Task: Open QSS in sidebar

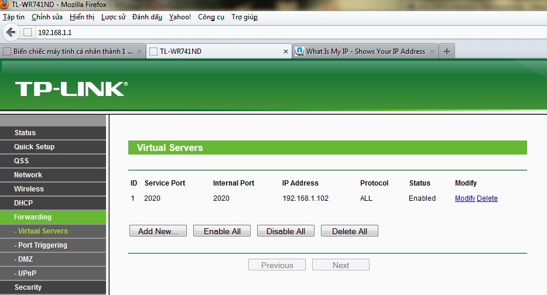Action: 53,161
